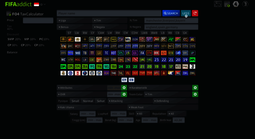Open the Karakteristik dropdown
Screen dimensions: 255x139
[160, 88]
